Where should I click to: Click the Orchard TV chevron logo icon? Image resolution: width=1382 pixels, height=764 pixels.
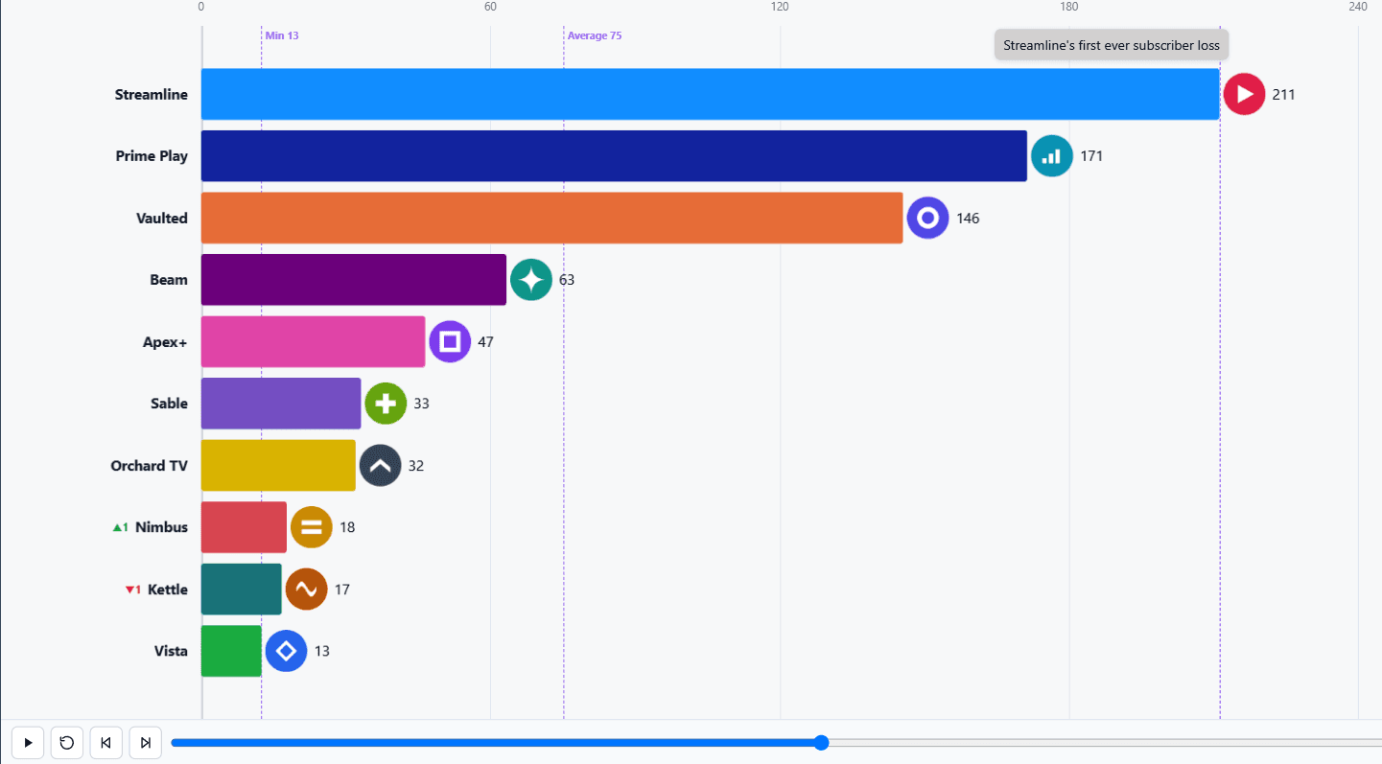coord(380,466)
